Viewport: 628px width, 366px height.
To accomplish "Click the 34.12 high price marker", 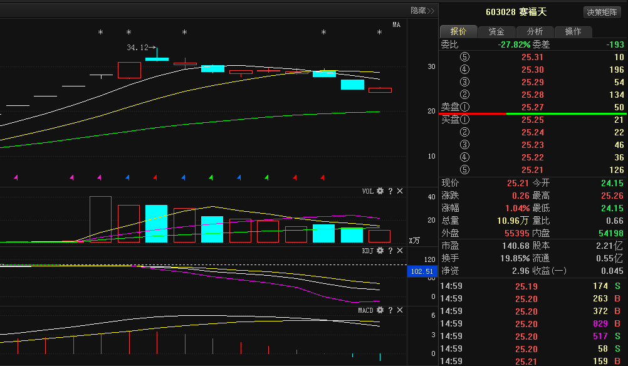I will (142, 48).
